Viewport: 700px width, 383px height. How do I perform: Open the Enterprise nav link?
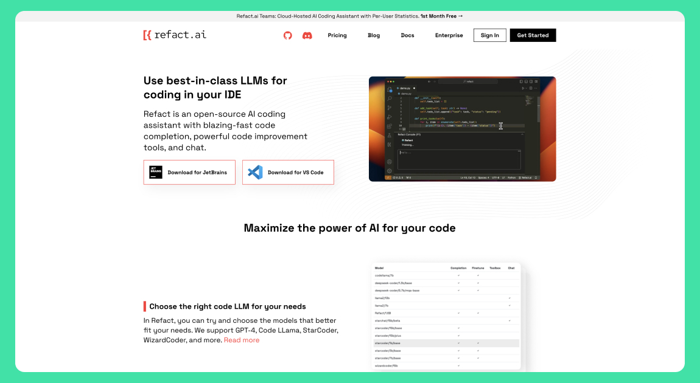click(449, 35)
